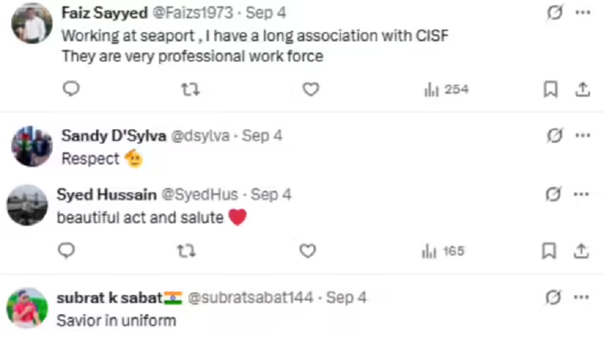Open more options on Syed Hussain's tweet
Image resolution: width=604 pixels, height=339 pixels.
(582, 195)
